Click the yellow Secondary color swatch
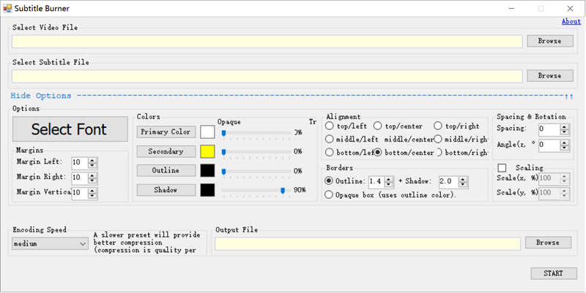586x293 pixels. (207, 151)
